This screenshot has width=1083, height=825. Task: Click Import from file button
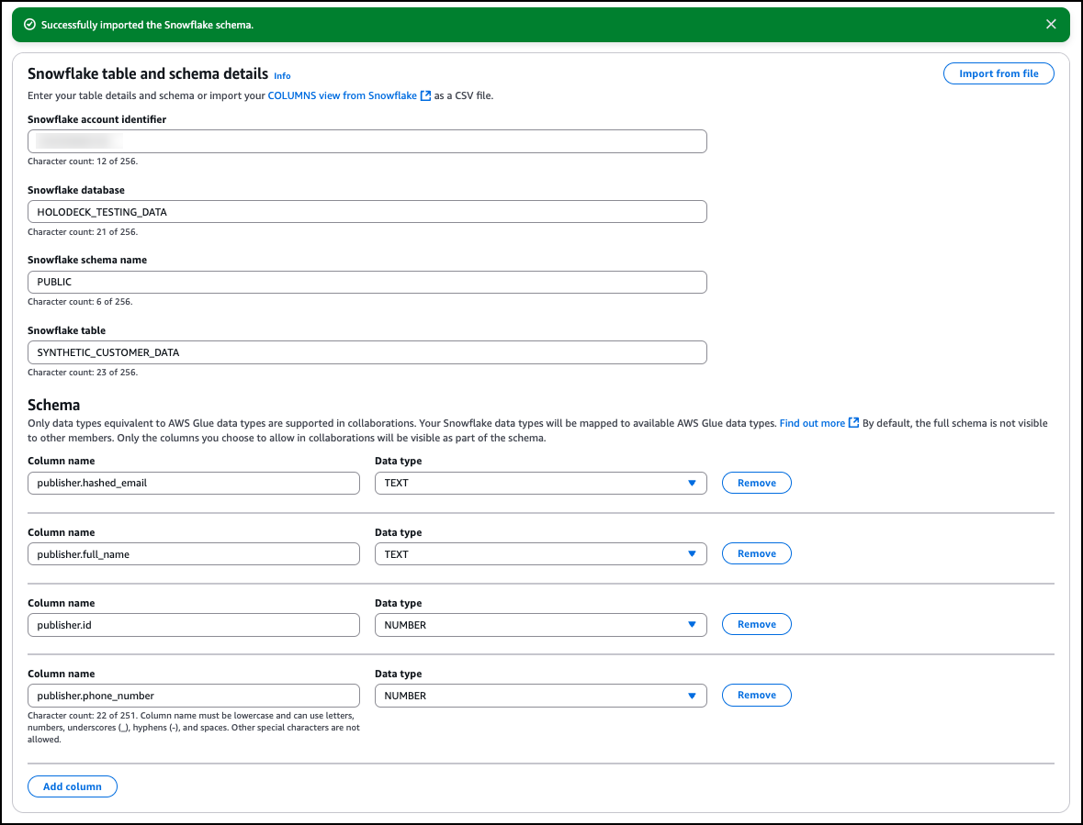(x=998, y=73)
